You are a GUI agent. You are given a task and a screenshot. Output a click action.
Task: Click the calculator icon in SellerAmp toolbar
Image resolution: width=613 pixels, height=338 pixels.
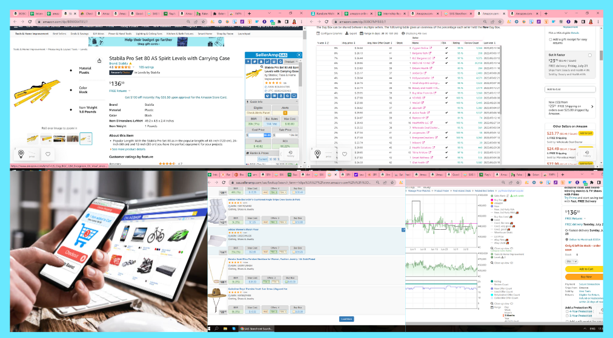[x=274, y=62]
